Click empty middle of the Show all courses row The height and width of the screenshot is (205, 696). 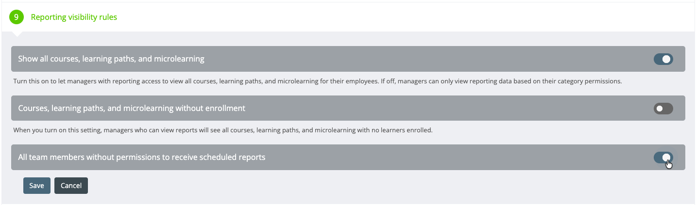tap(413, 59)
